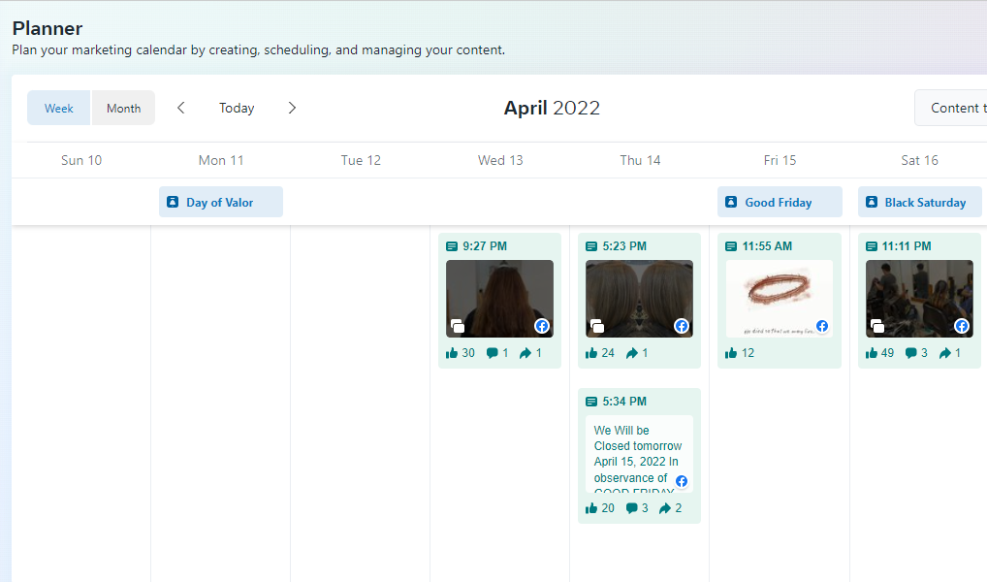987x582 pixels.
Task: Click the April 2022 heading
Action: pyautogui.click(x=552, y=108)
